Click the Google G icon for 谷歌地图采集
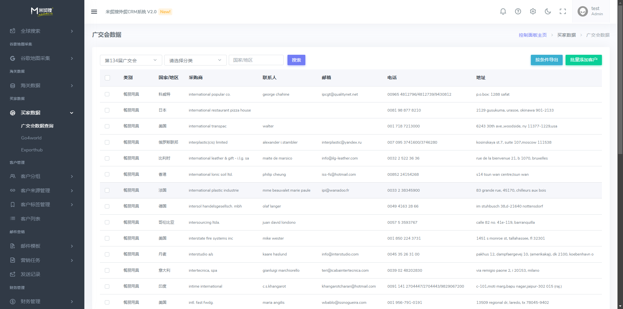The width and height of the screenshot is (623, 309). [x=13, y=58]
